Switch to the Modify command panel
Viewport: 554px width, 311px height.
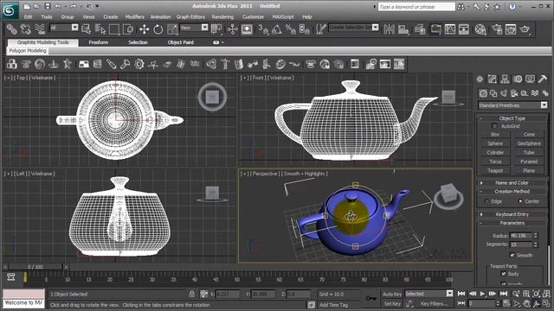(x=493, y=79)
